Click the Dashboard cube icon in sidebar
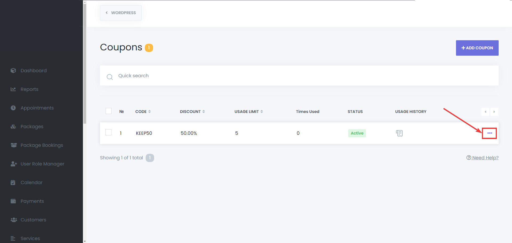This screenshot has height=243, width=512. (13, 71)
